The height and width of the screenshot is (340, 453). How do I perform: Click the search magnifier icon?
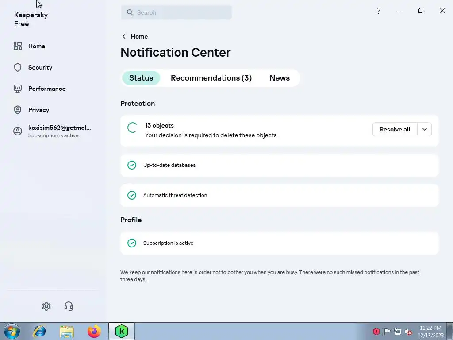pyautogui.click(x=130, y=12)
